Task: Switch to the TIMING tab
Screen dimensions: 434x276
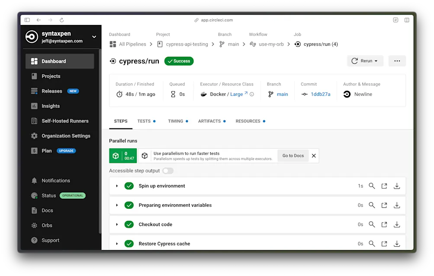Action: [x=178, y=121]
